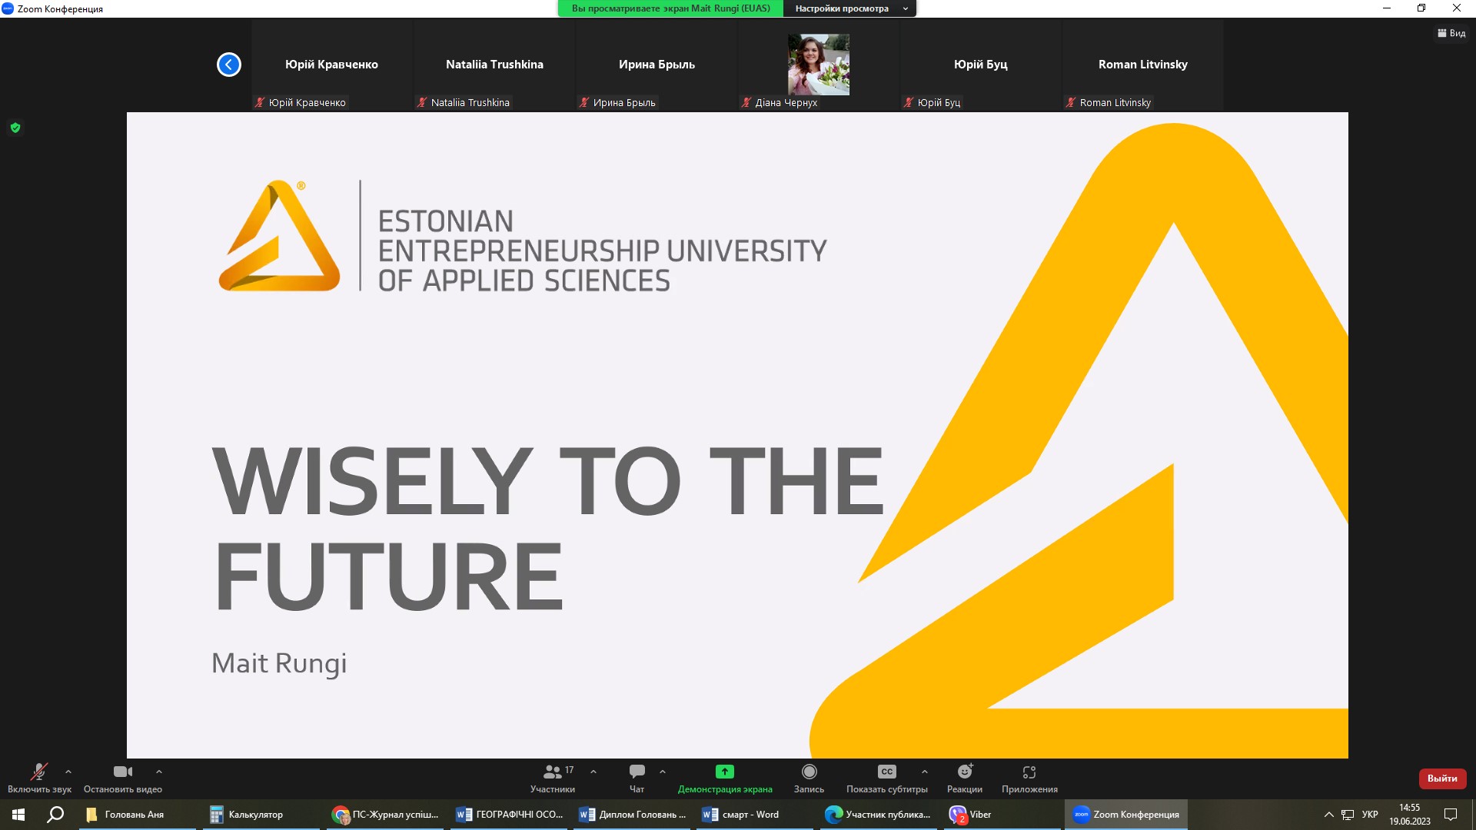Start recording with Запись button

[x=809, y=779]
